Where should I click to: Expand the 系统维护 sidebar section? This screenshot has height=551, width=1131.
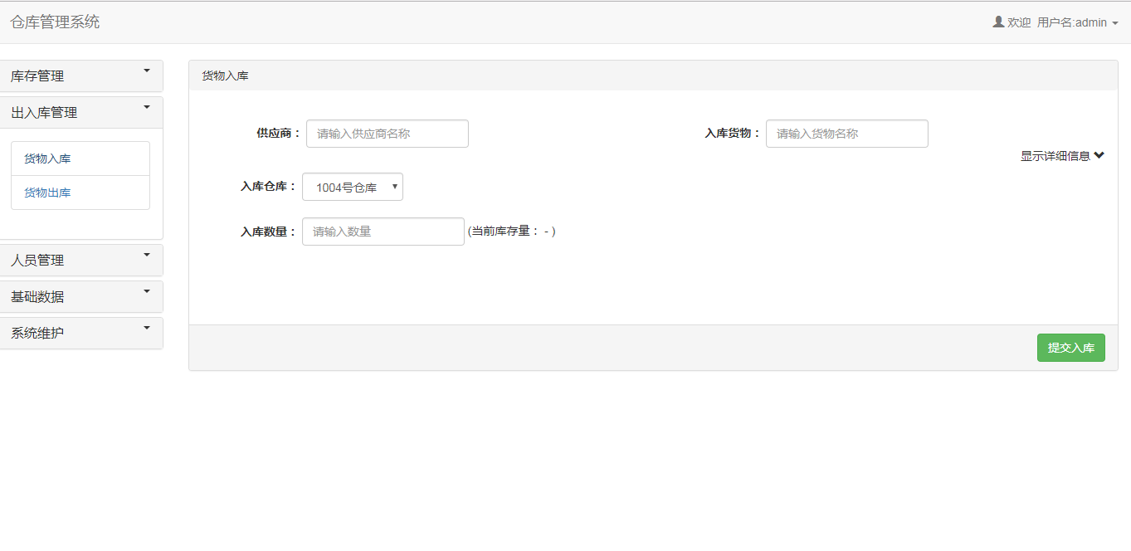pyautogui.click(x=80, y=333)
